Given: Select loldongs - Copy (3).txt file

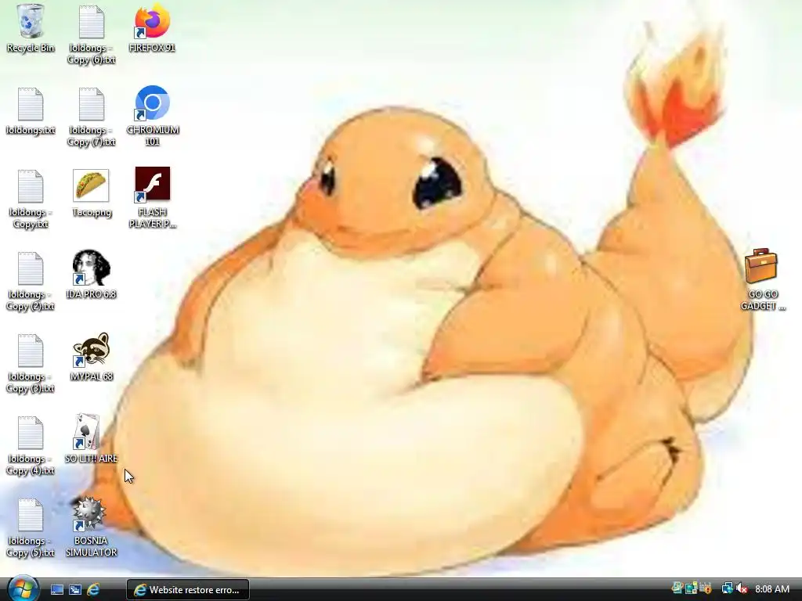Looking at the screenshot, I should point(31,363).
